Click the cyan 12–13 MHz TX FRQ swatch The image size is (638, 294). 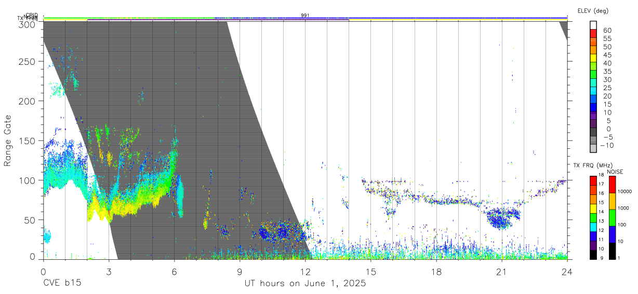point(593,227)
